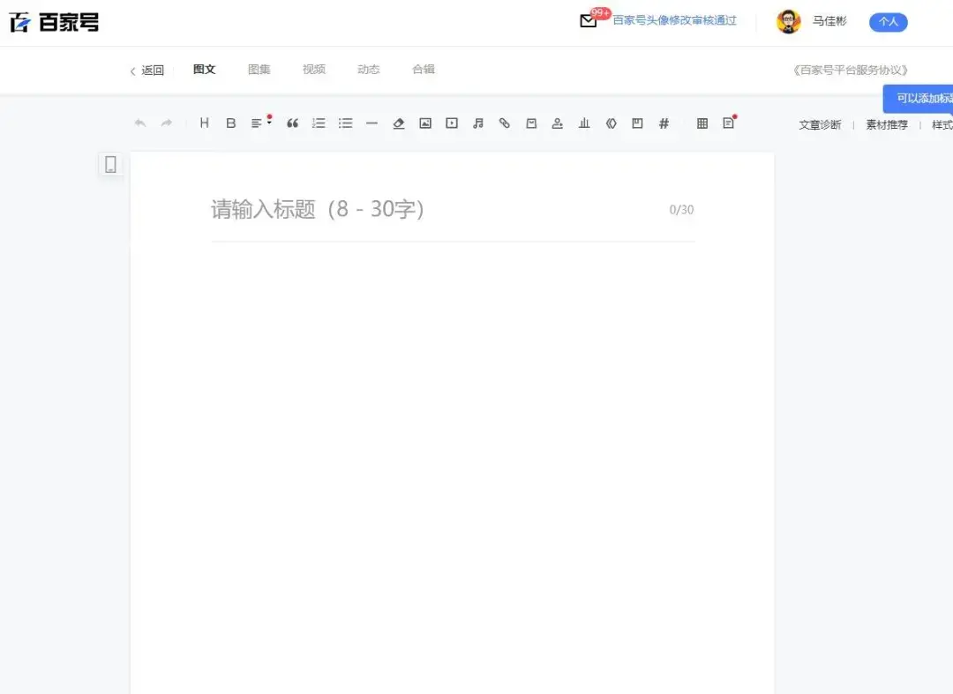
Task: Click the bookmark square icon in the toolbar
Action: (637, 123)
